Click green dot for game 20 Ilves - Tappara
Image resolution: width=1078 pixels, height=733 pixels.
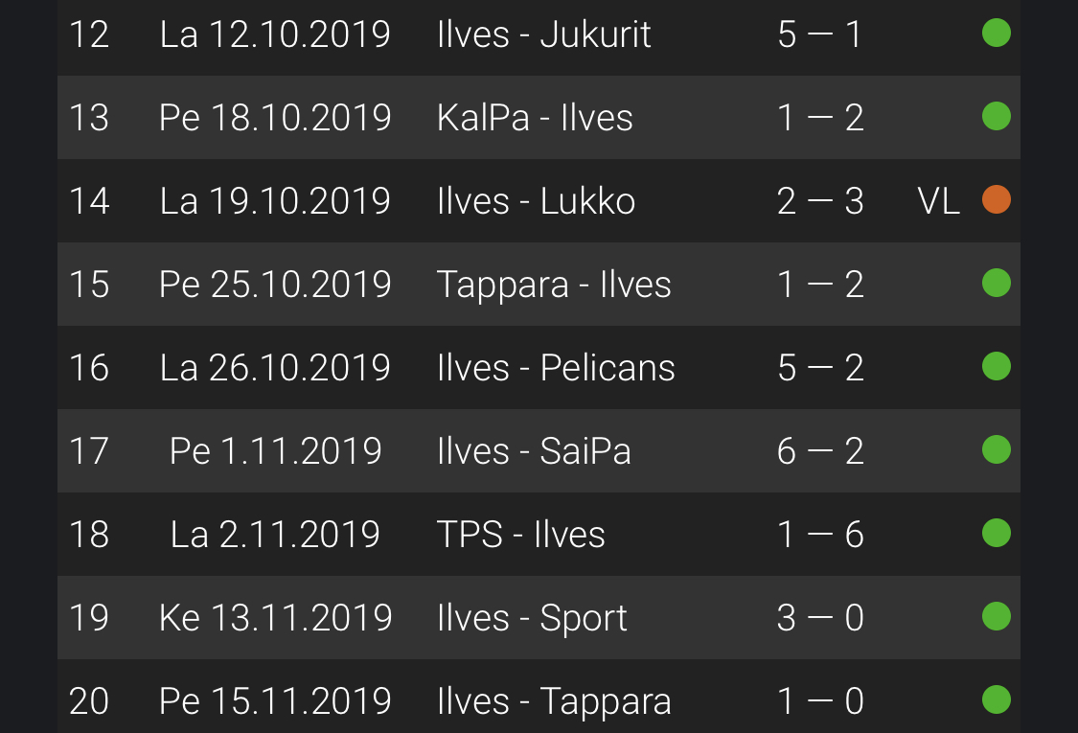[997, 699]
